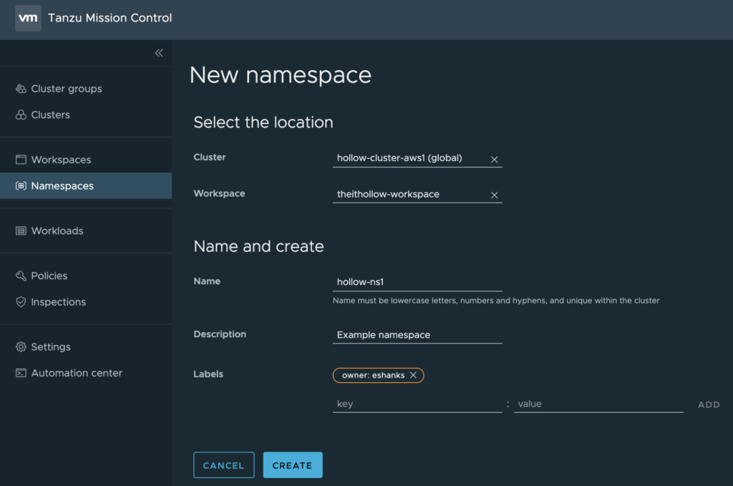Remove the owner: eshanks label
The height and width of the screenshot is (486, 733).
pos(413,375)
